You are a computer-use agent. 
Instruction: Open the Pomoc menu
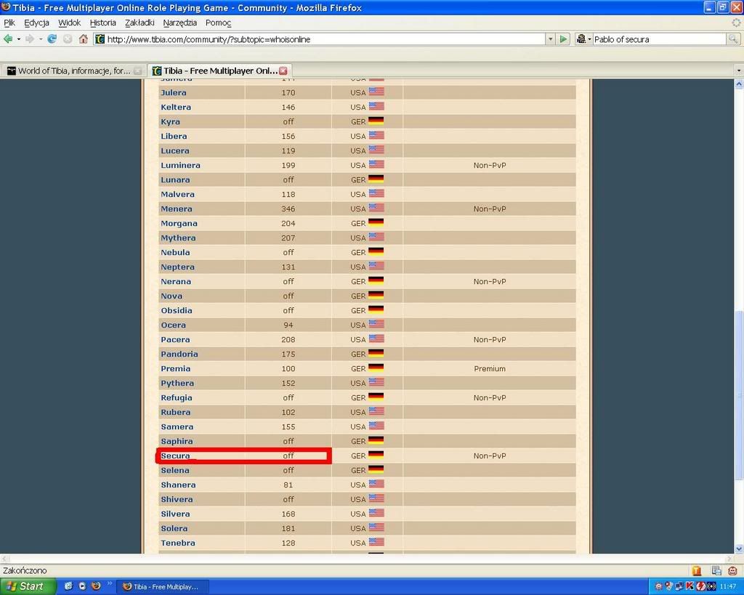pos(218,23)
